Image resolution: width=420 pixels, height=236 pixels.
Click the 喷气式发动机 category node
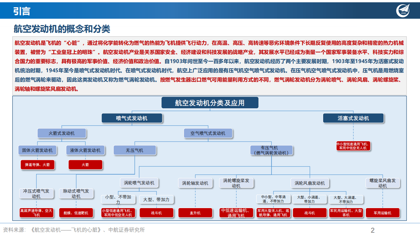point(133,118)
